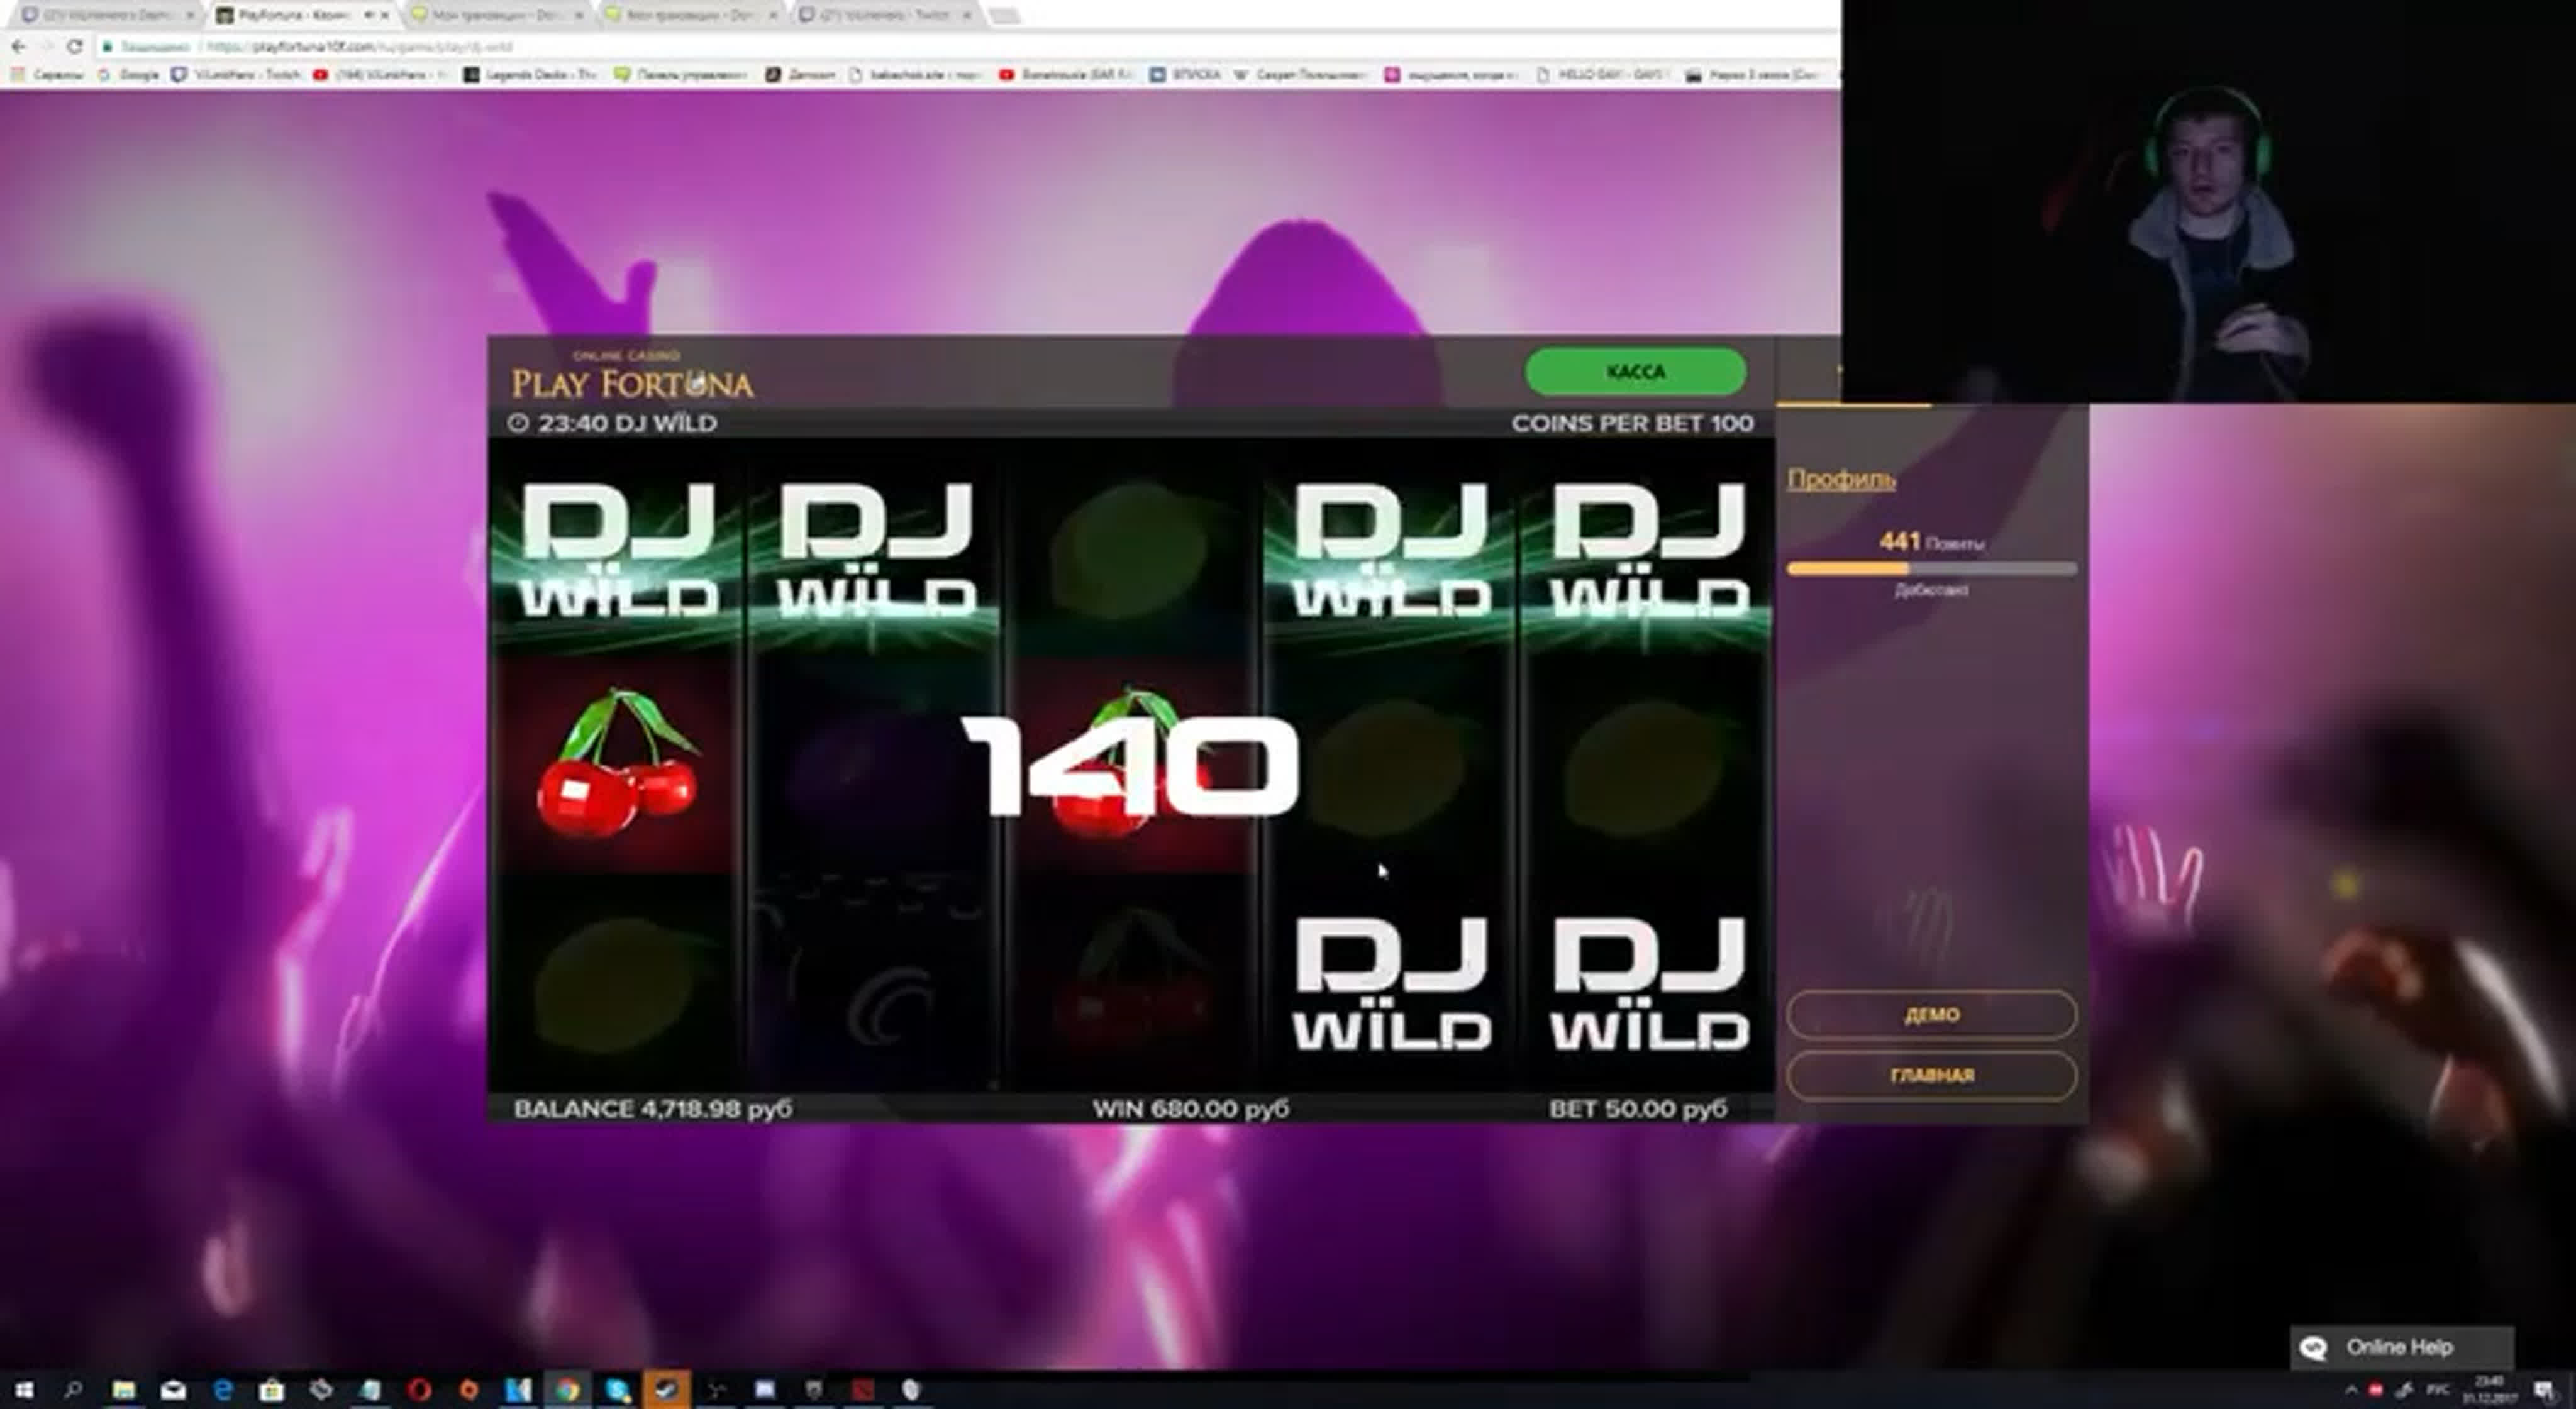Launch Microsoft Edge from taskbar

coord(222,1390)
